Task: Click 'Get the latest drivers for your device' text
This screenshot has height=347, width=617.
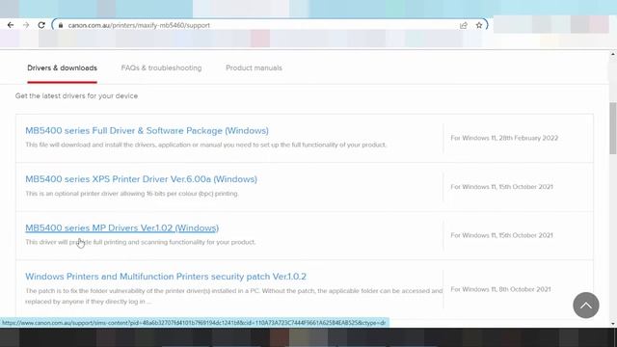Action: [76, 96]
